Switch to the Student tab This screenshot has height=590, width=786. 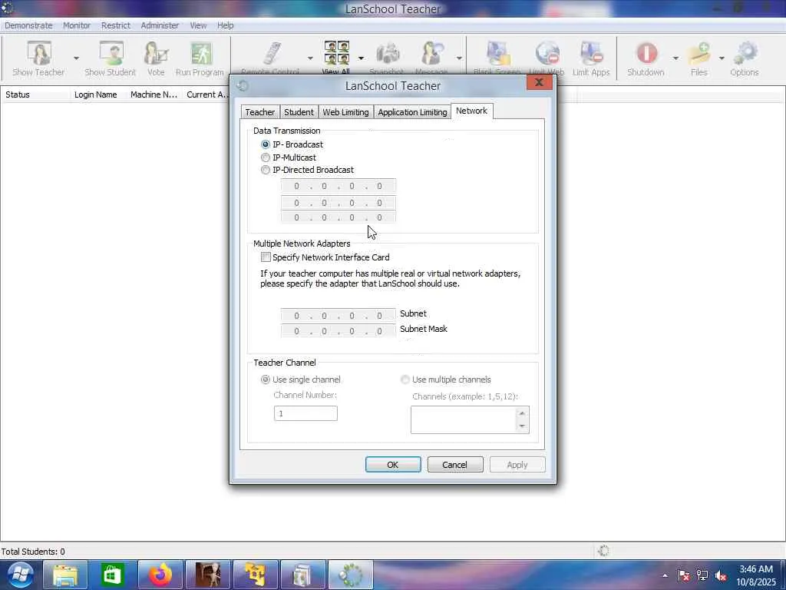pos(299,112)
